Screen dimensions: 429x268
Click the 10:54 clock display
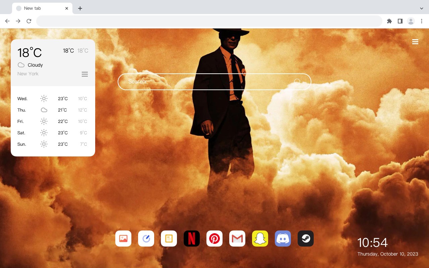(372, 243)
